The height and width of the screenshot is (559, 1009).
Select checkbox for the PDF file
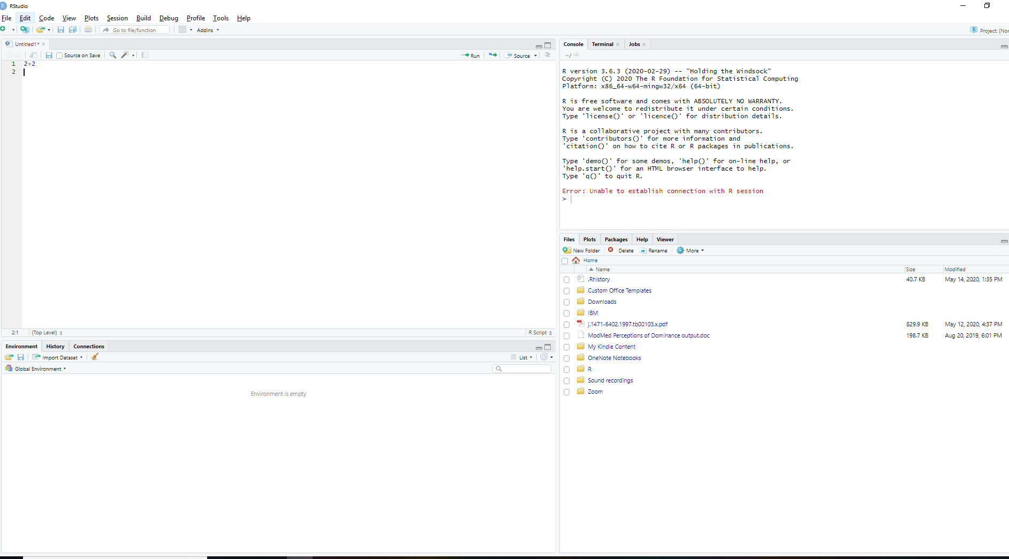(x=566, y=325)
